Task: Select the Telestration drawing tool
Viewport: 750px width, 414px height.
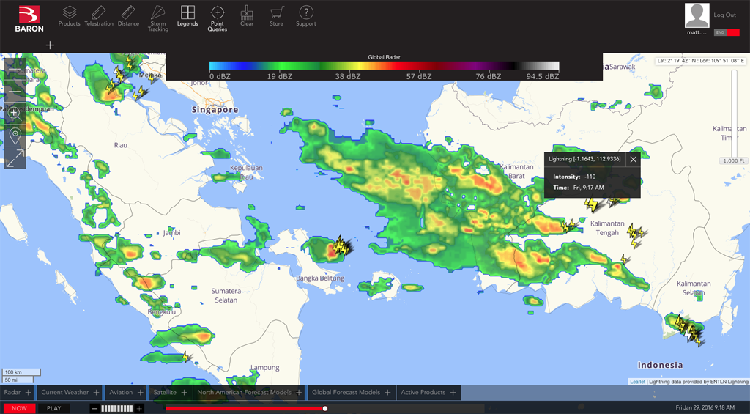Action: 99,16
